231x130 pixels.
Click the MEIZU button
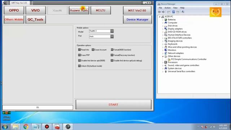[101, 10]
